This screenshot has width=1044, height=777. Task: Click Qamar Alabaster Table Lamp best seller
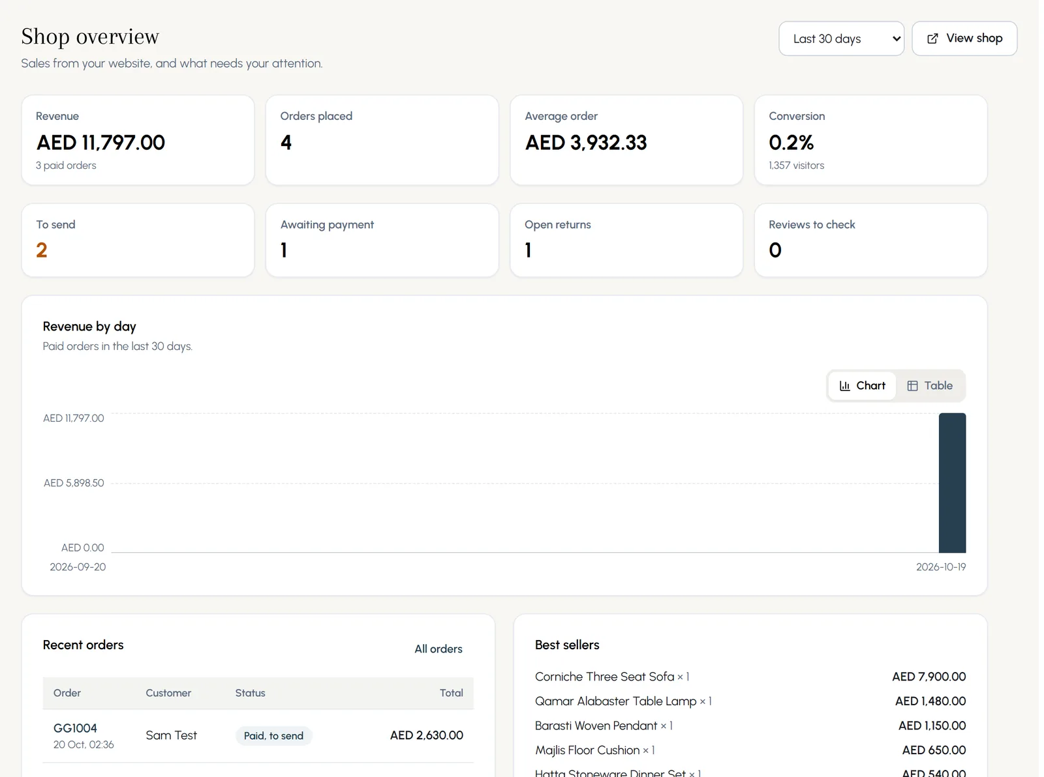(x=623, y=701)
